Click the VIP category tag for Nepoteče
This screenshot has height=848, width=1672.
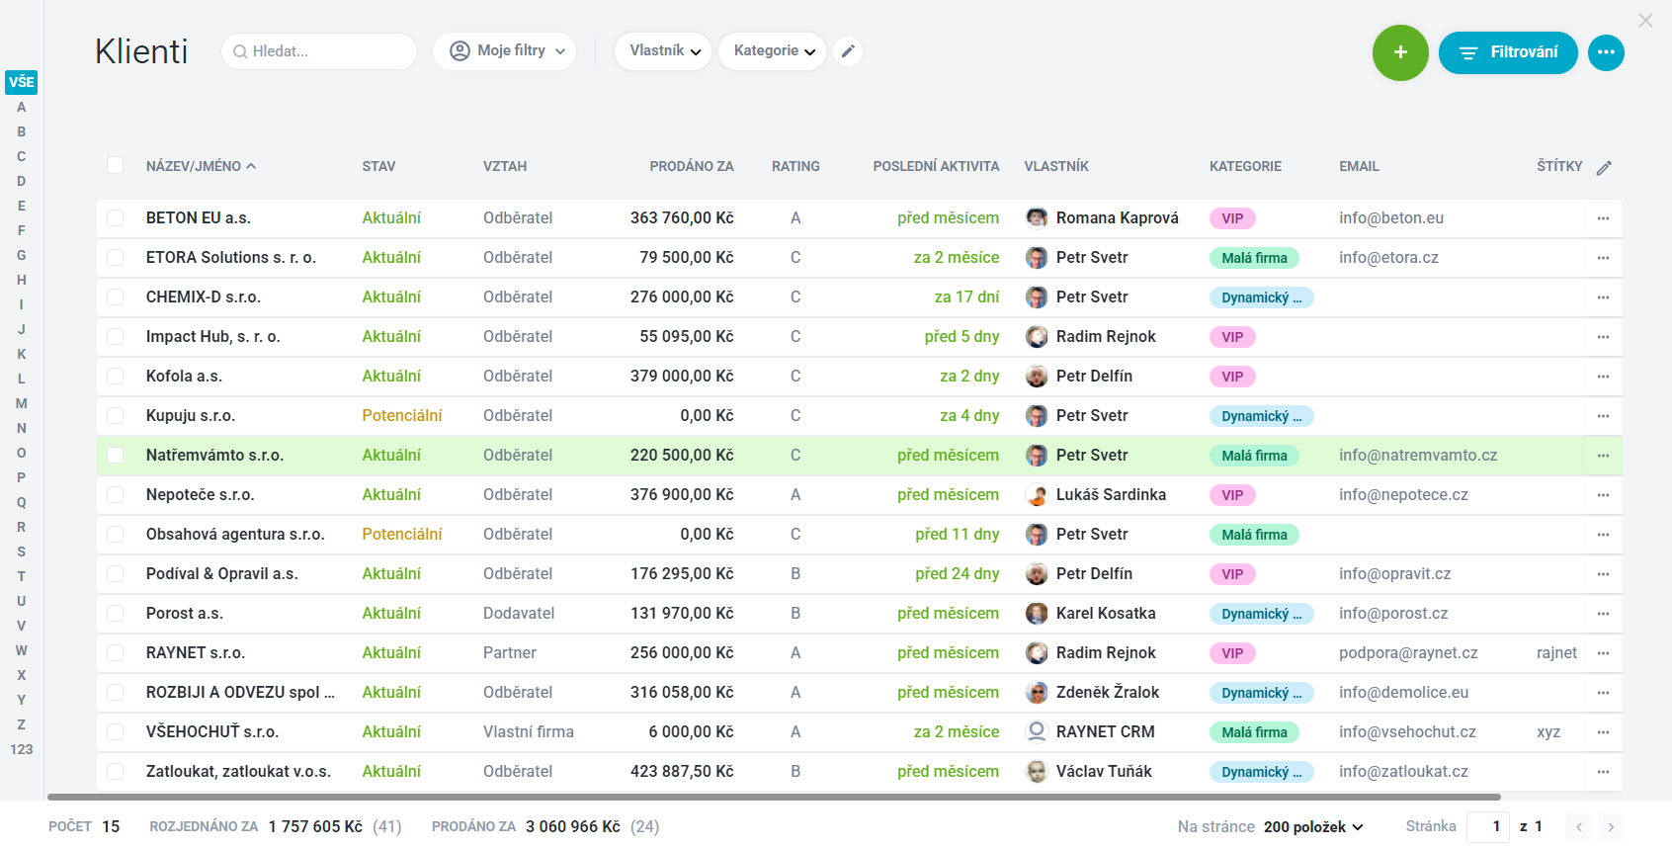(x=1232, y=495)
